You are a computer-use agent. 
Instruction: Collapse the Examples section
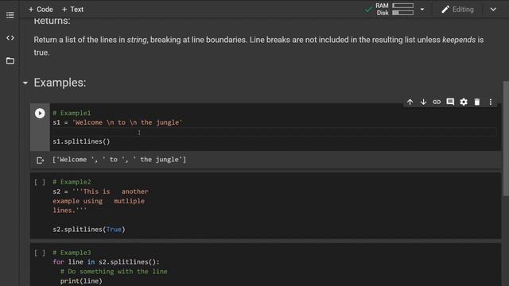[25, 83]
